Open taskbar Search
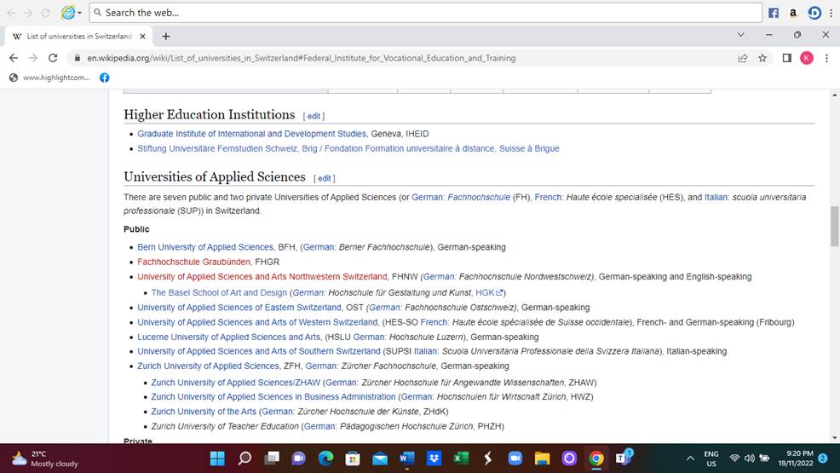Image resolution: width=840 pixels, height=473 pixels. coord(245,459)
